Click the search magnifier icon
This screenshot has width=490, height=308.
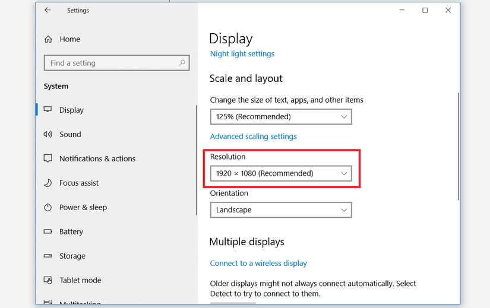tap(182, 63)
